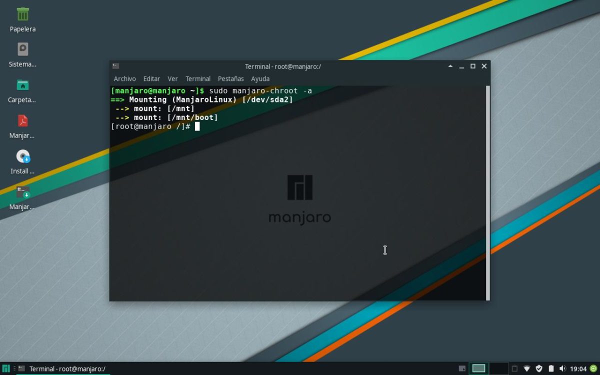Open the Manjaro PDF document icon

coord(22,120)
